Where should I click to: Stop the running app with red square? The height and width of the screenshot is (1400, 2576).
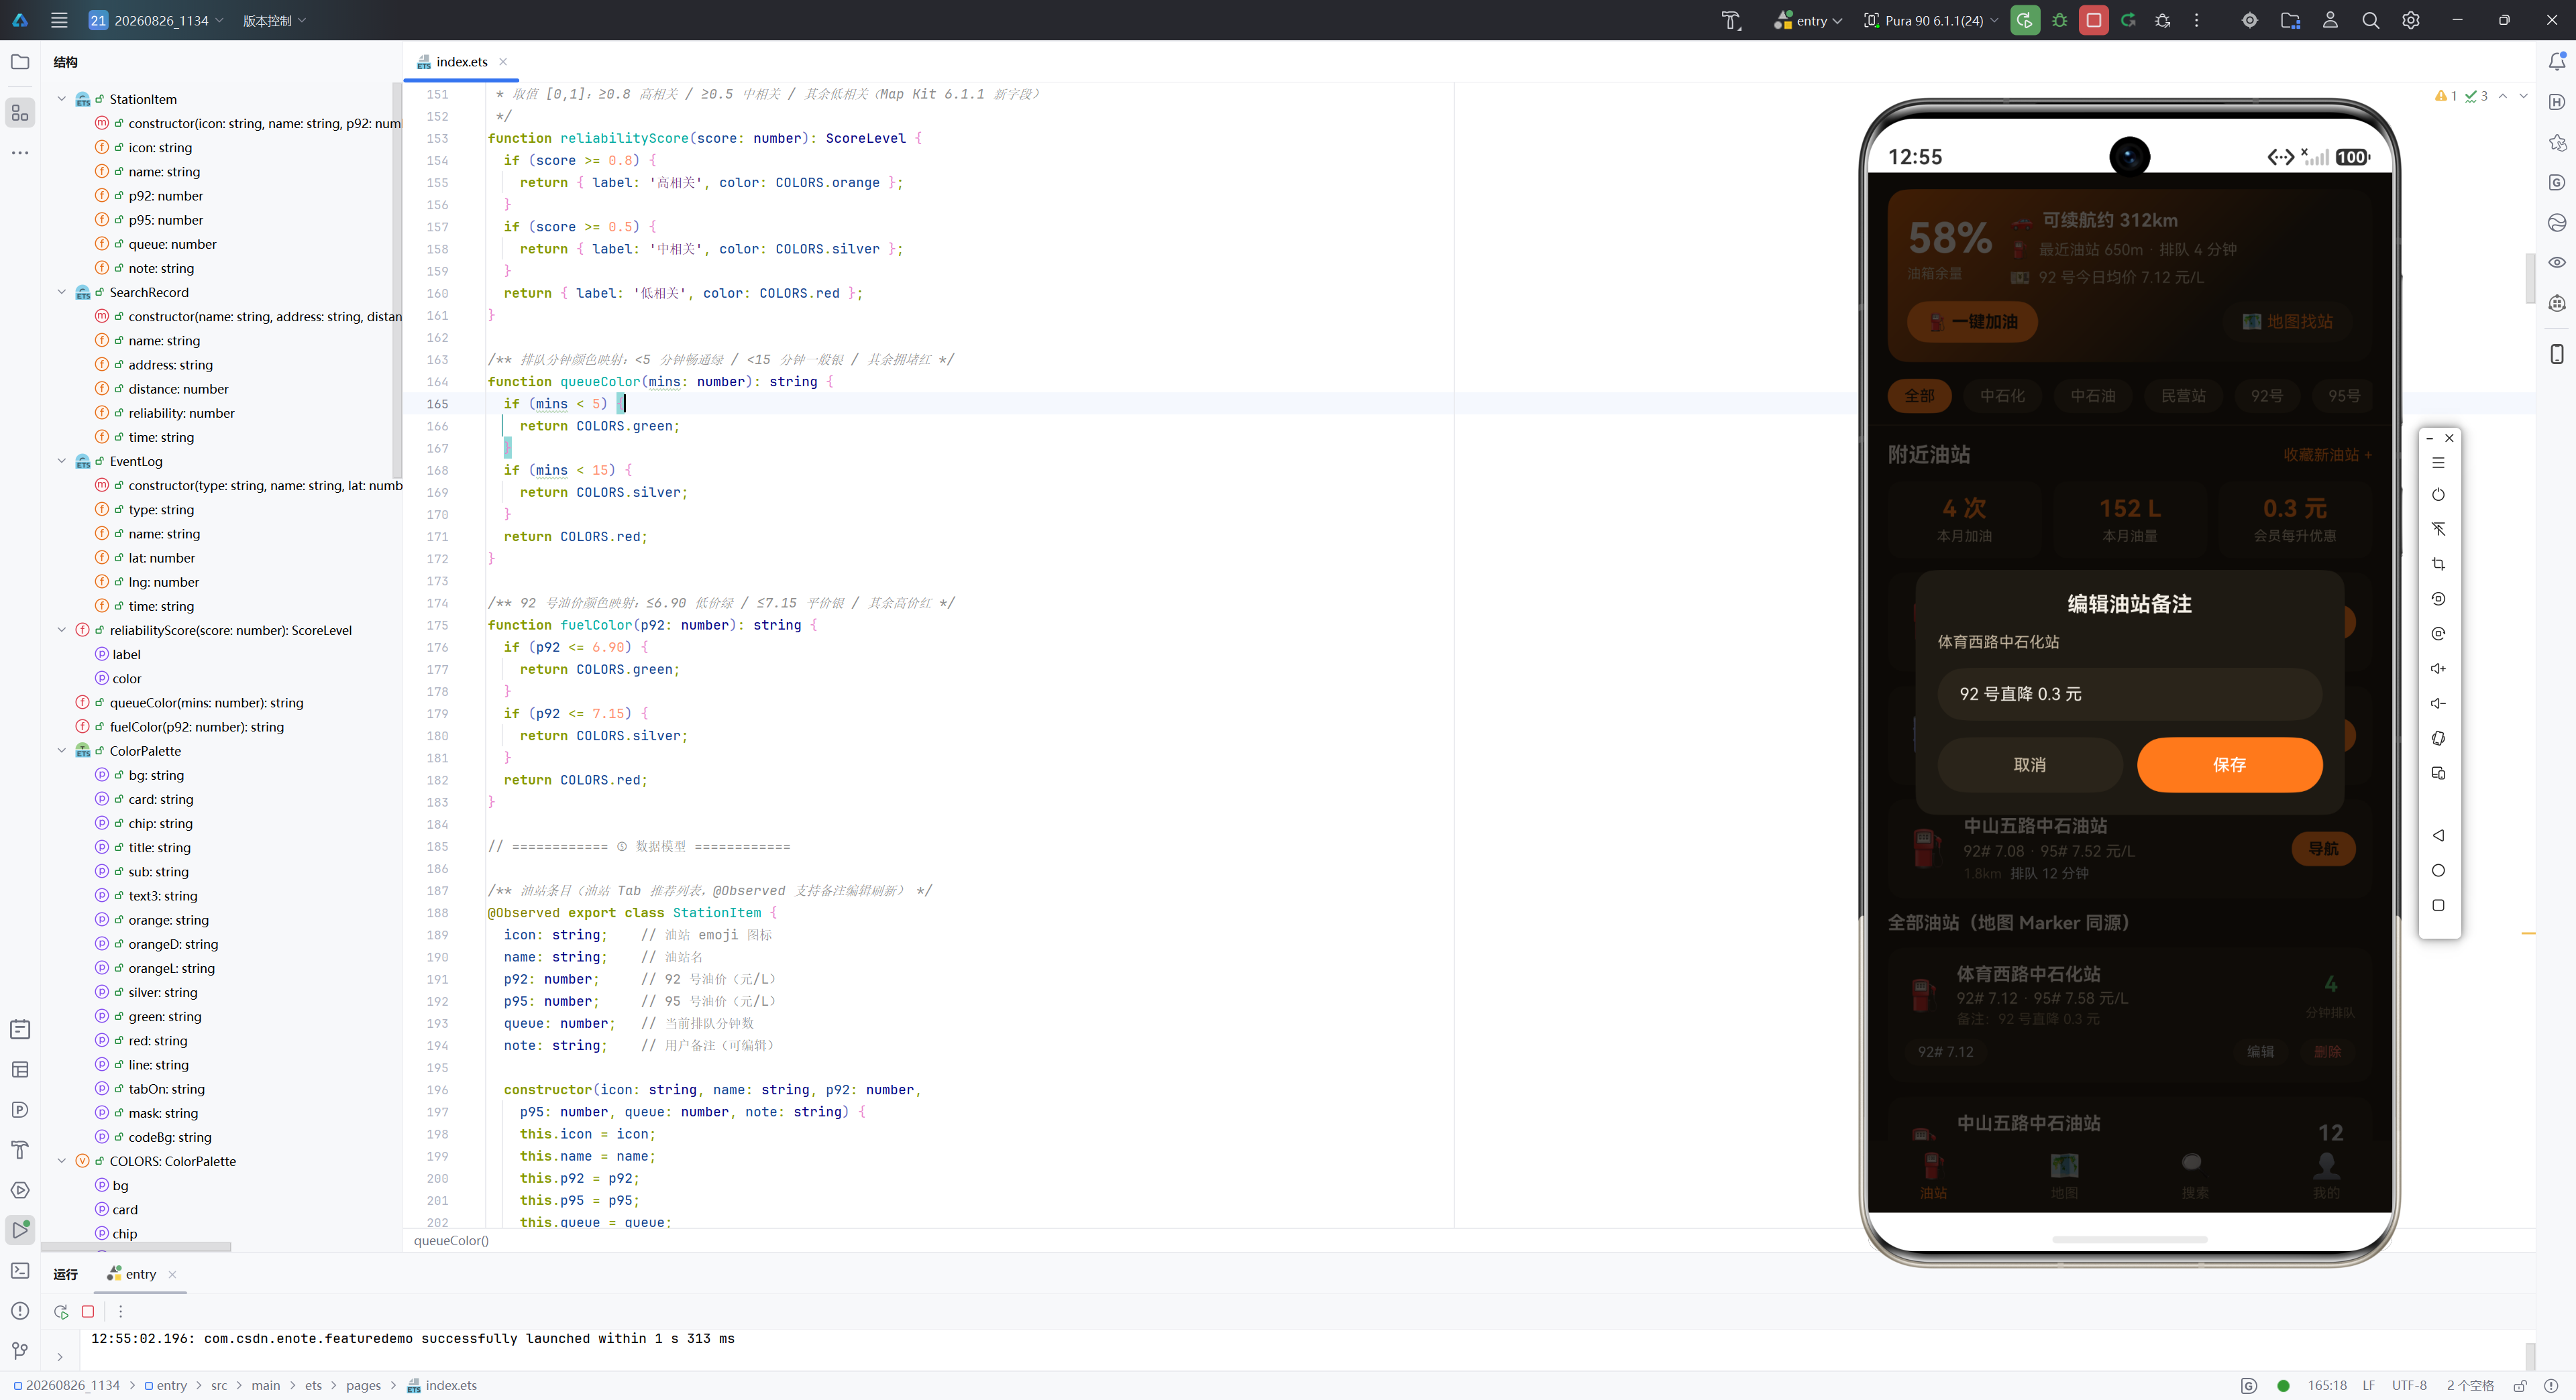point(2093,20)
